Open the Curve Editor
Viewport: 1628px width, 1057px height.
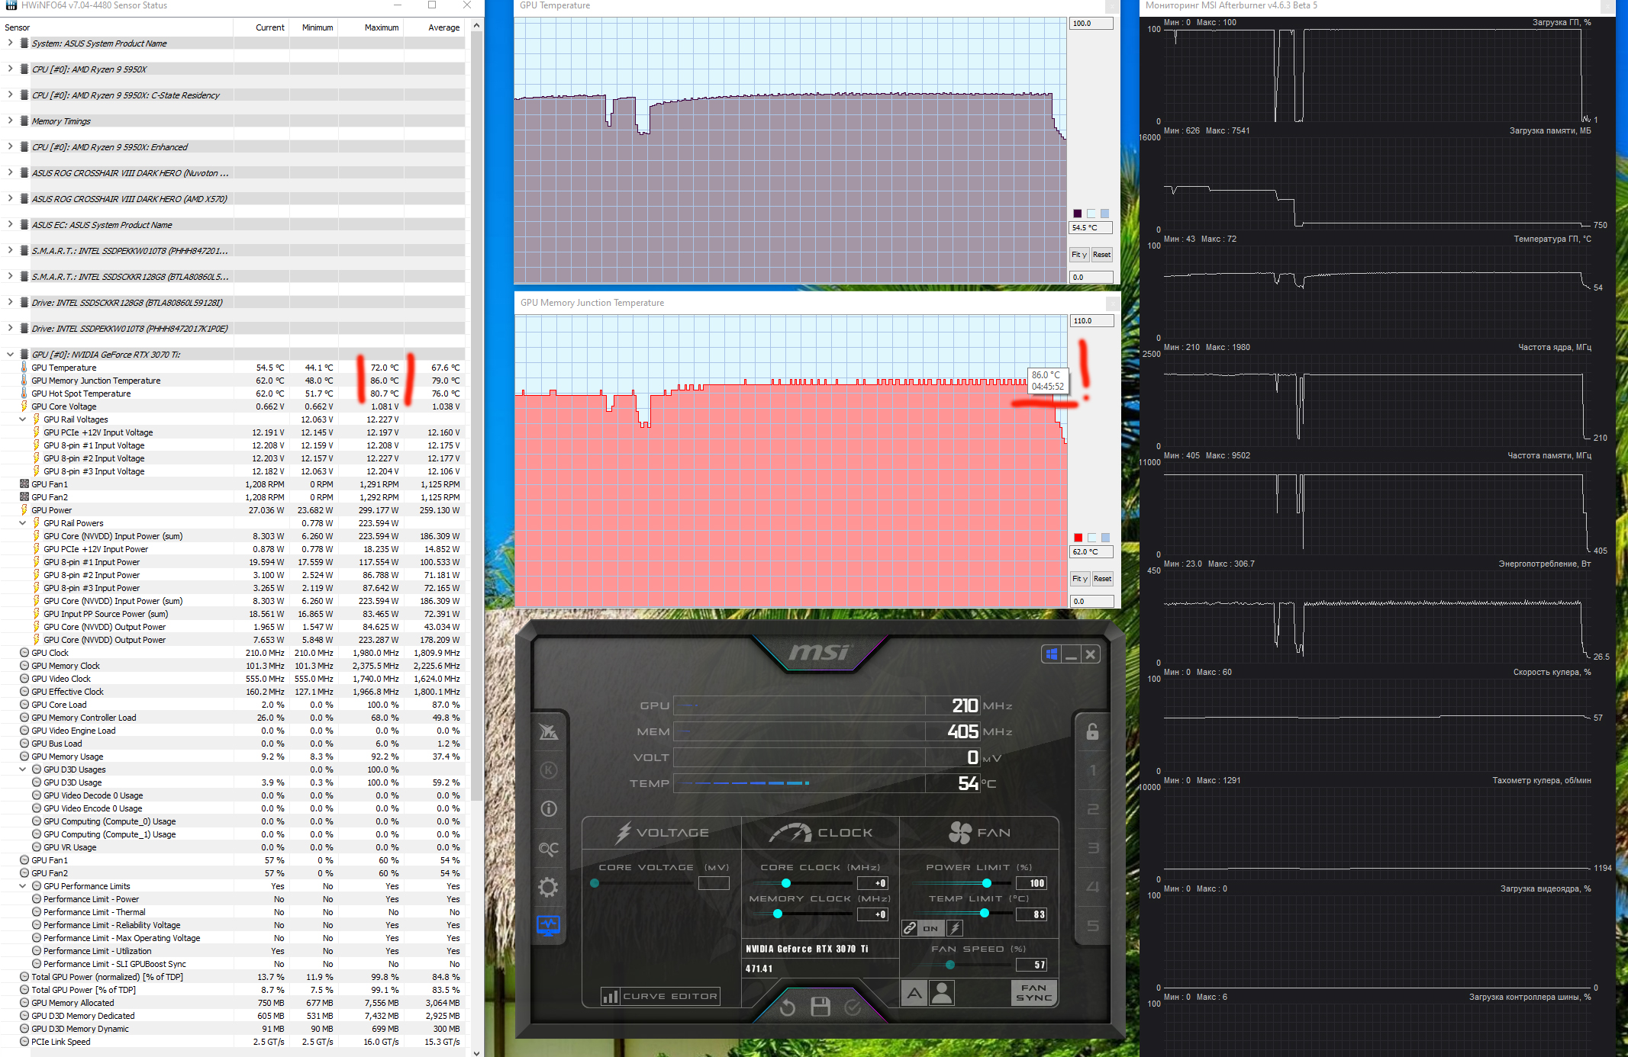(x=660, y=996)
